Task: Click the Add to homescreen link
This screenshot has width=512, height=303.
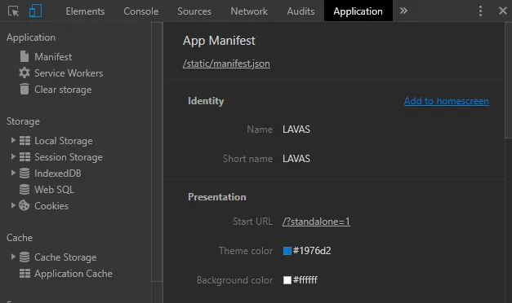Action: tap(447, 101)
